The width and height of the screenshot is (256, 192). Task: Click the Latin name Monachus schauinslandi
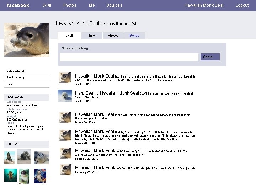tap(22, 106)
